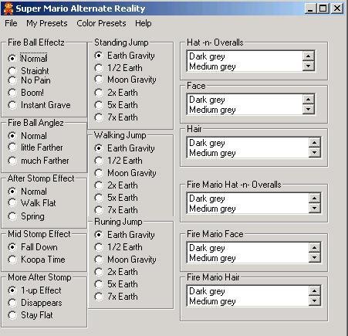Open the Help menu
The width and height of the screenshot is (348, 336).
coord(144,23)
